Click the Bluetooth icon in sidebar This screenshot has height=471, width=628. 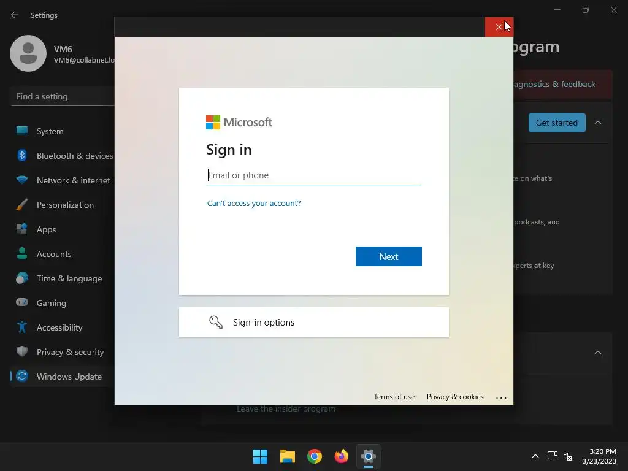(22, 155)
